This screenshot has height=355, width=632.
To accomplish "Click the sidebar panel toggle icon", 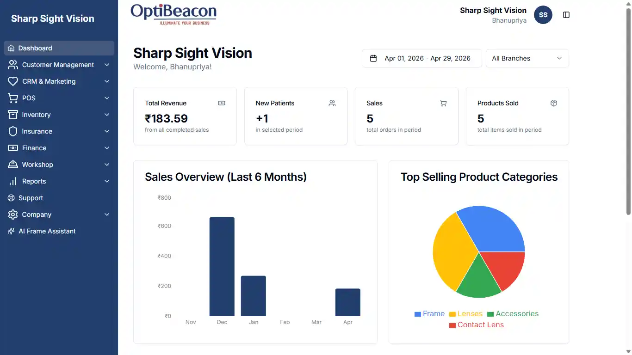I will pos(566,15).
